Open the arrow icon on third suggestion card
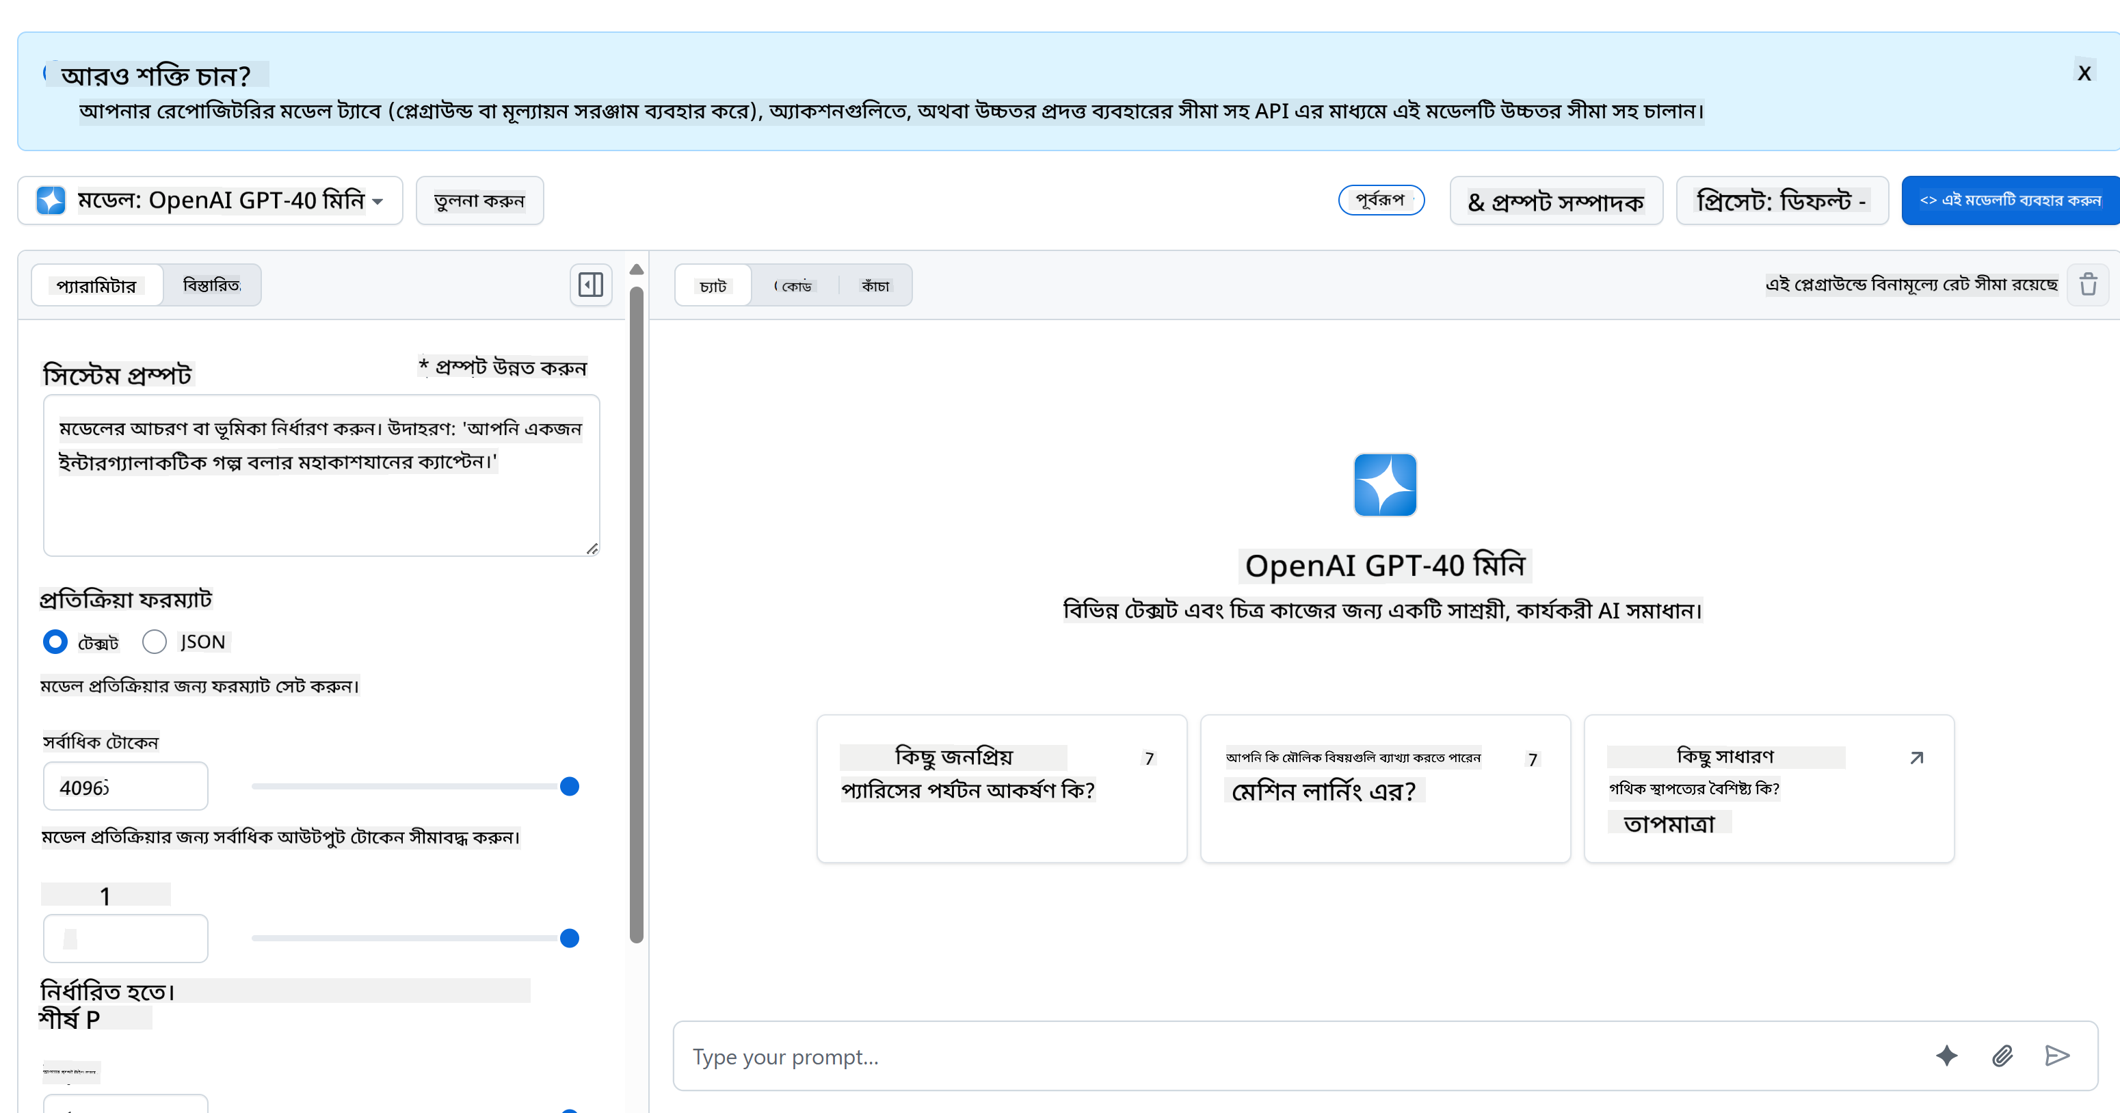Image resolution: width=2120 pixels, height=1113 pixels. click(x=1916, y=757)
